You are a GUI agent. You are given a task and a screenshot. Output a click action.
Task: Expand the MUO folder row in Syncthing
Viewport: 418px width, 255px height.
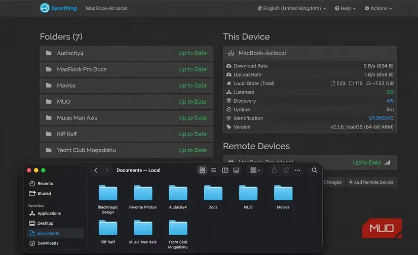pos(126,102)
